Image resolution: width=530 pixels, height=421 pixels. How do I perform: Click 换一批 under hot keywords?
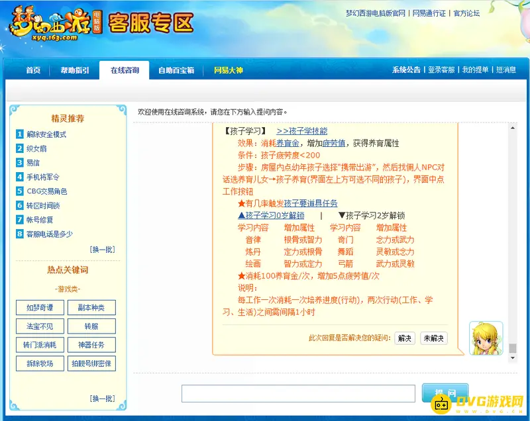click(x=102, y=398)
